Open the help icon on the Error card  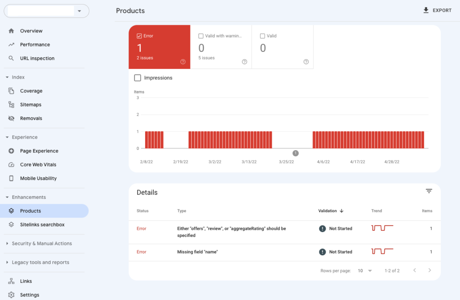183,62
